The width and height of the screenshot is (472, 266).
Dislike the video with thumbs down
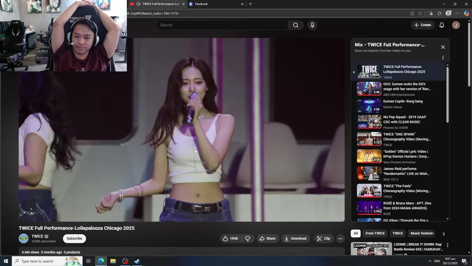tap(248, 239)
